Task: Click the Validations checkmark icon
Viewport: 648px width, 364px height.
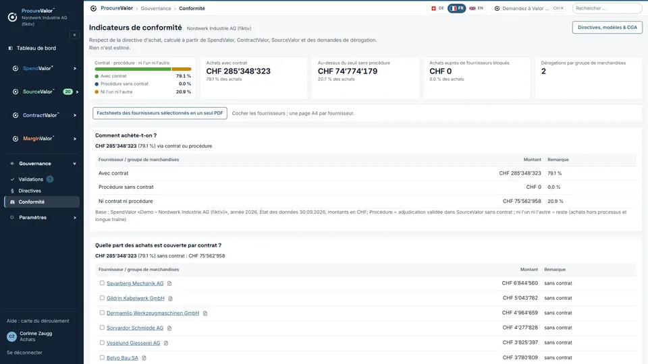Action: tap(12, 179)
